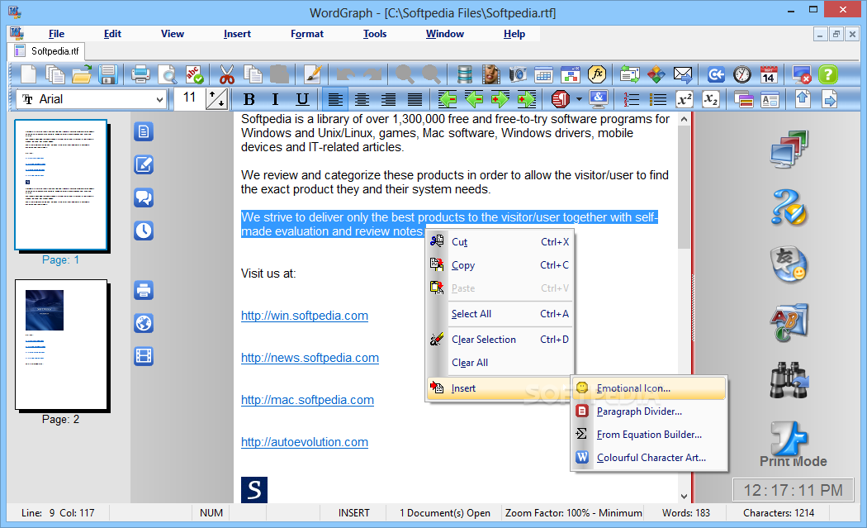
Task: Choose Clear Selection from context menu
Action: click(500, 340)
